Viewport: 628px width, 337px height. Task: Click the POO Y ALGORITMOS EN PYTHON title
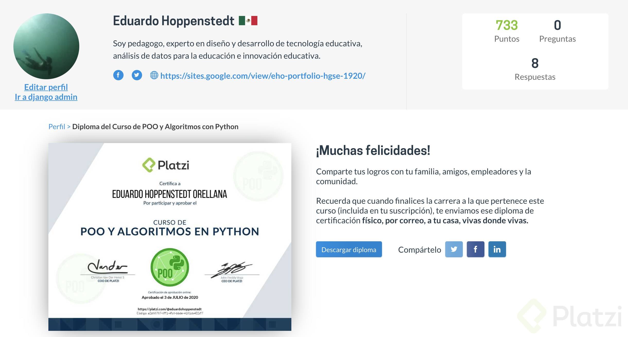pyautogui.click(x=170, y=232)
